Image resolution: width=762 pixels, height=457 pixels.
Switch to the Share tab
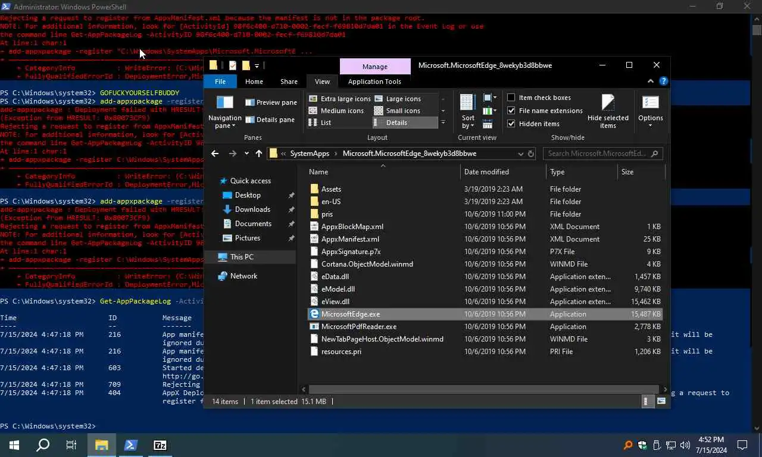pos(289,82)
